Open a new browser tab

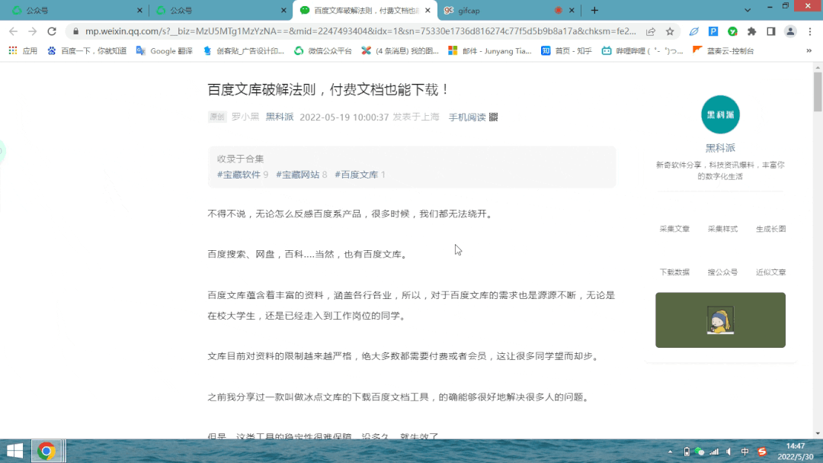pos(594,10)
